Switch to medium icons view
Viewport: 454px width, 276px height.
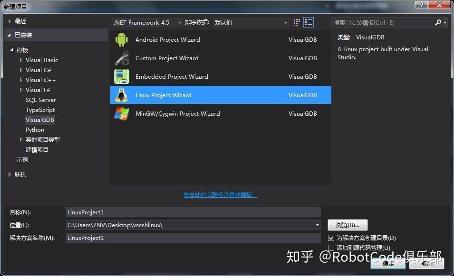pos(296,22)
